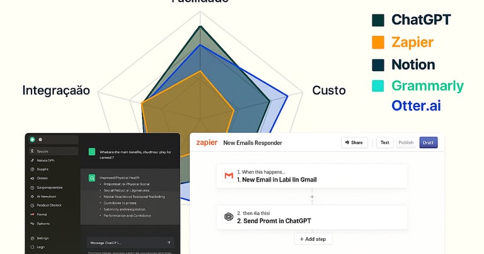Click the Custo axis label on the chart
This screenshot has width=484, height=254.
coord(329,90)
